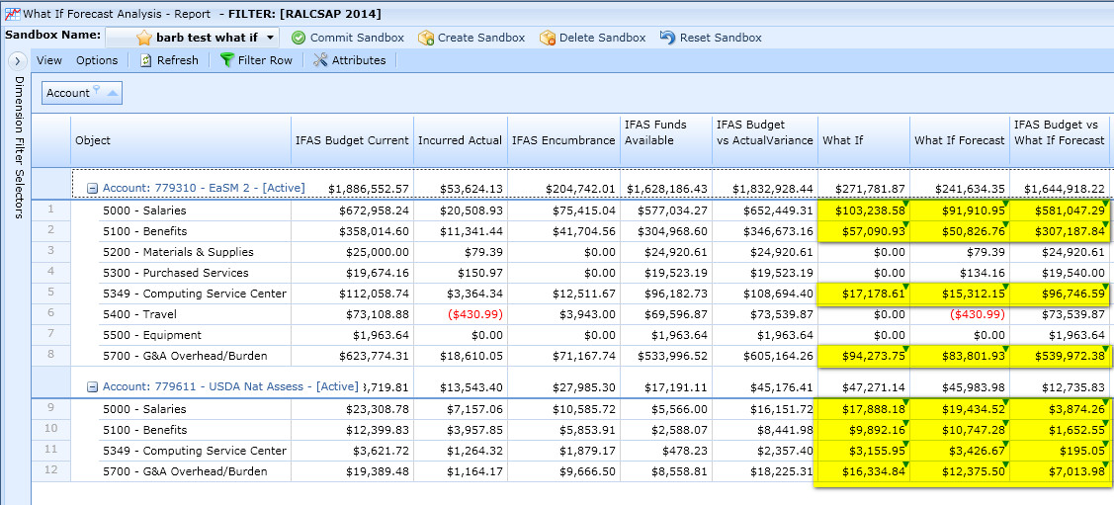The image size is (1114, 505).
Task: Click the Attributes toolbar label
Action: point(359,60)
